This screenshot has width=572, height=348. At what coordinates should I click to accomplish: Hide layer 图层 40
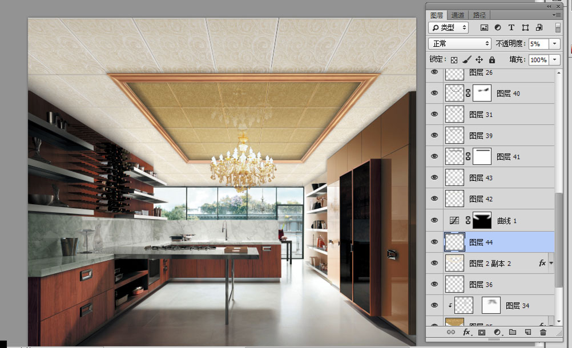pos(434,94)
